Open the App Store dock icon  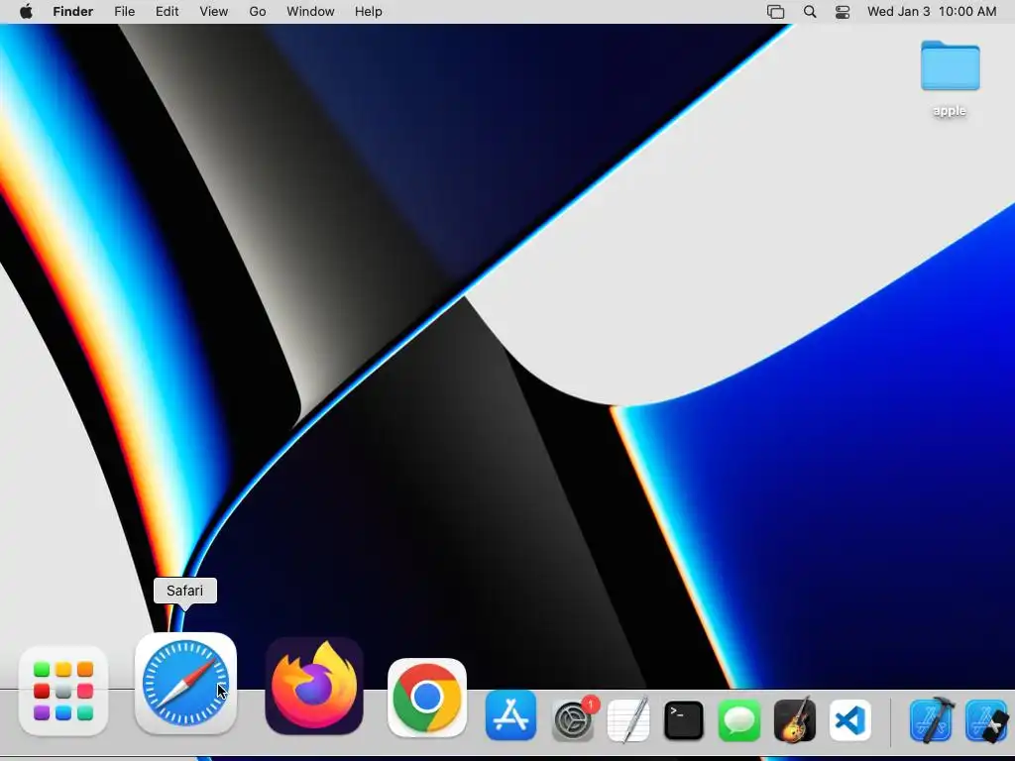pyautogui.click(x=510, y=715)
